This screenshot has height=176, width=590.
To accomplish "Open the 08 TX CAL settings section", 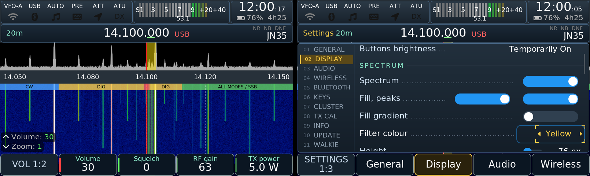I will coord(326,116).
